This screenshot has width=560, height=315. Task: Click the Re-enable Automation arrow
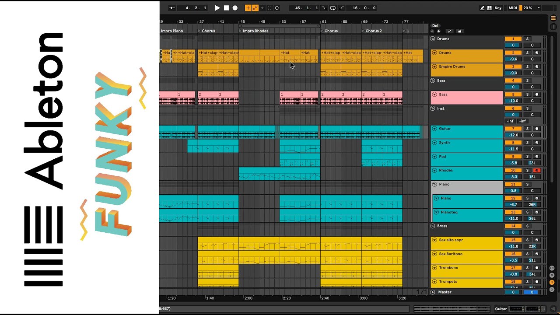tap(262, 8)
